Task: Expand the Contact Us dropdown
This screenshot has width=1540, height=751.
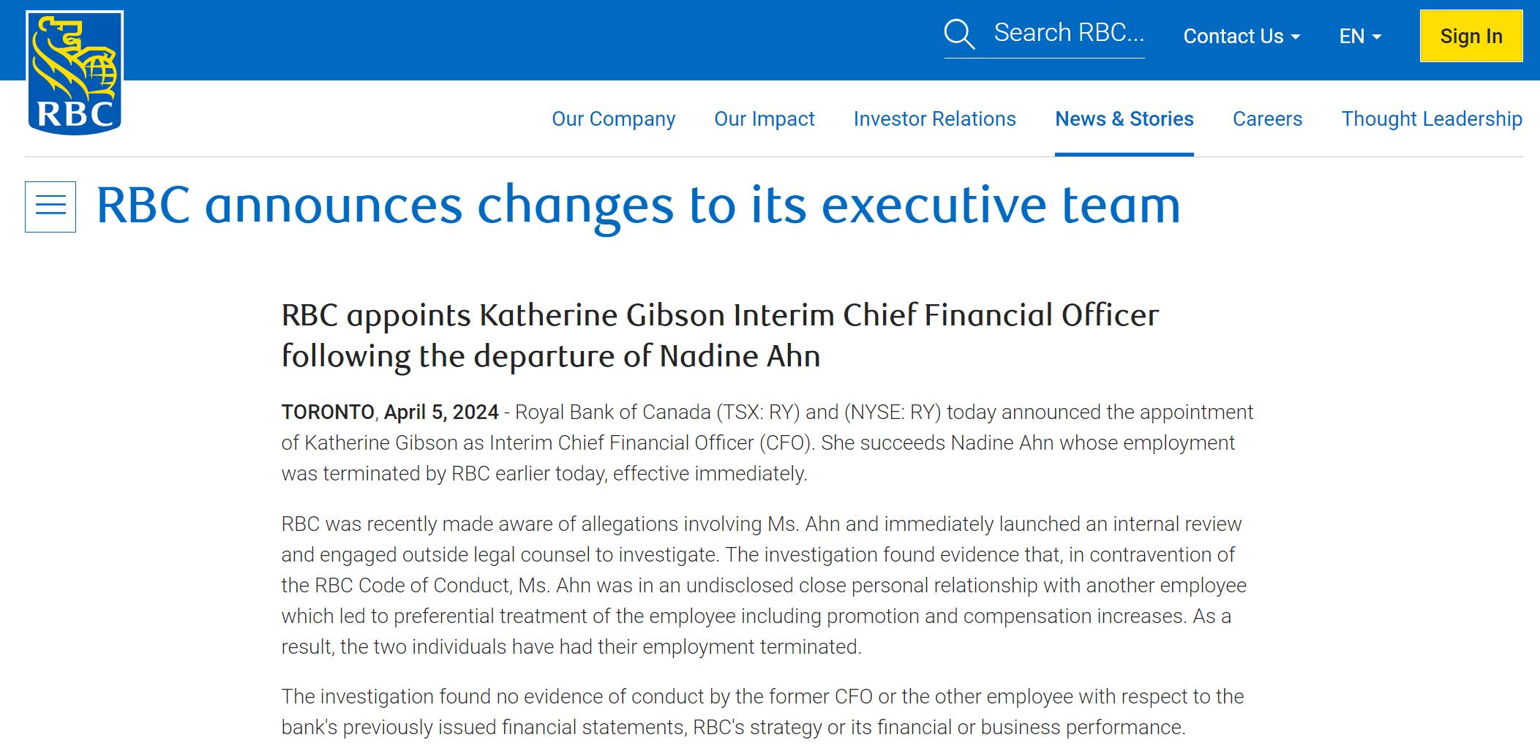Action: click(1241, 37)
